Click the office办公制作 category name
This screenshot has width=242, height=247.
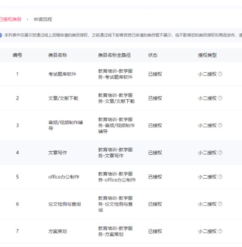click(64, 177)
